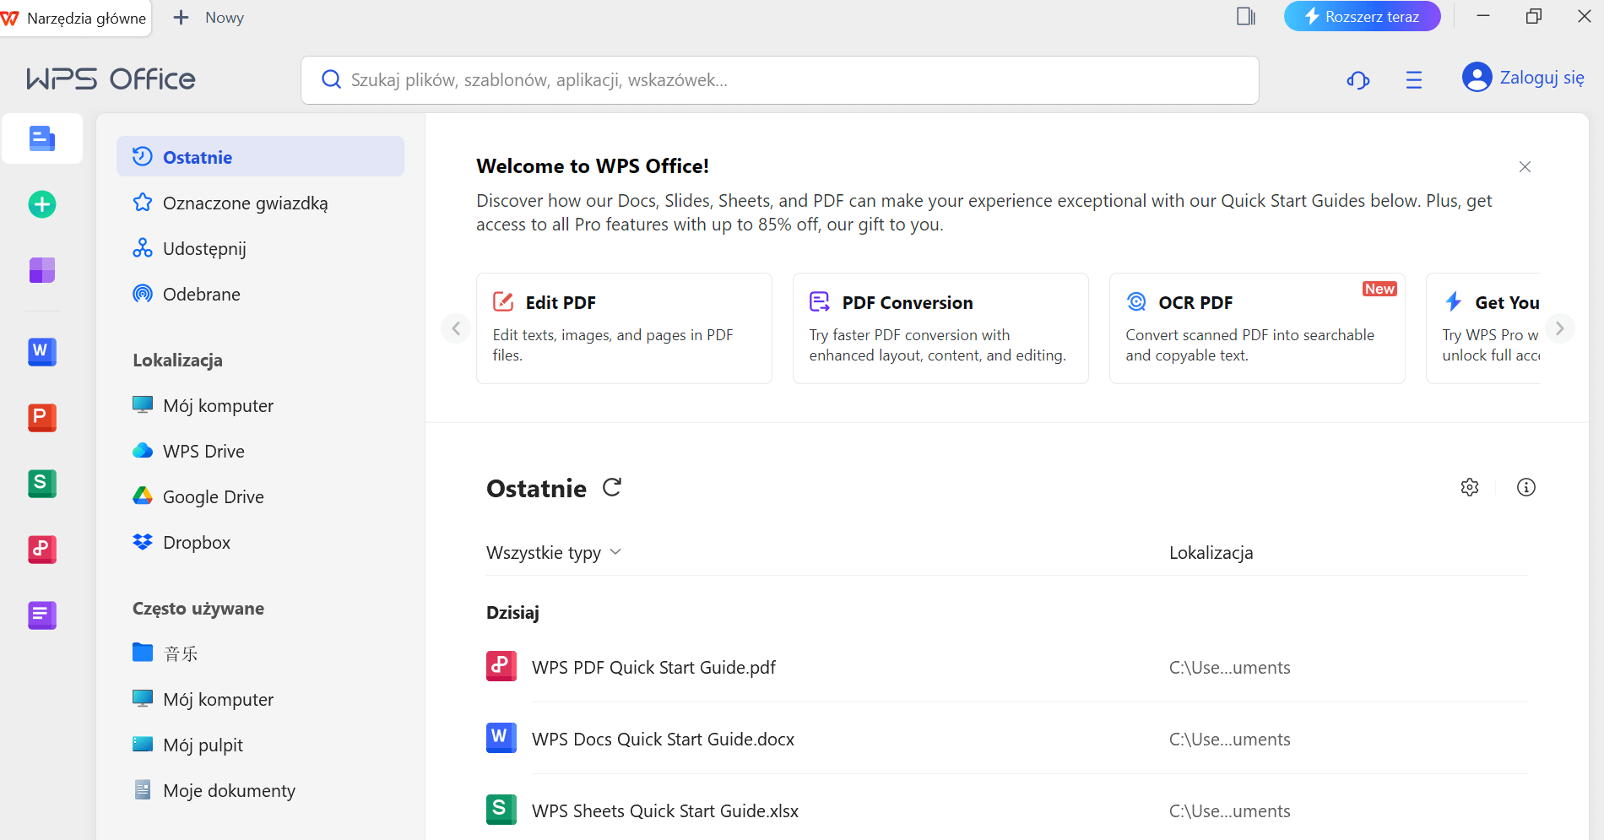Open the info icon beside settings
1604x840 pixels.
pos(1525,487)
